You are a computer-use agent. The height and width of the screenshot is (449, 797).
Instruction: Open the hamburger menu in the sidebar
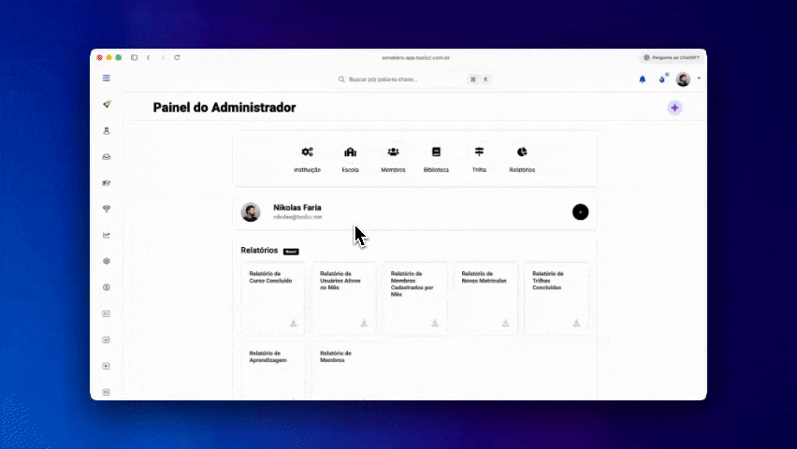(107, 79)
